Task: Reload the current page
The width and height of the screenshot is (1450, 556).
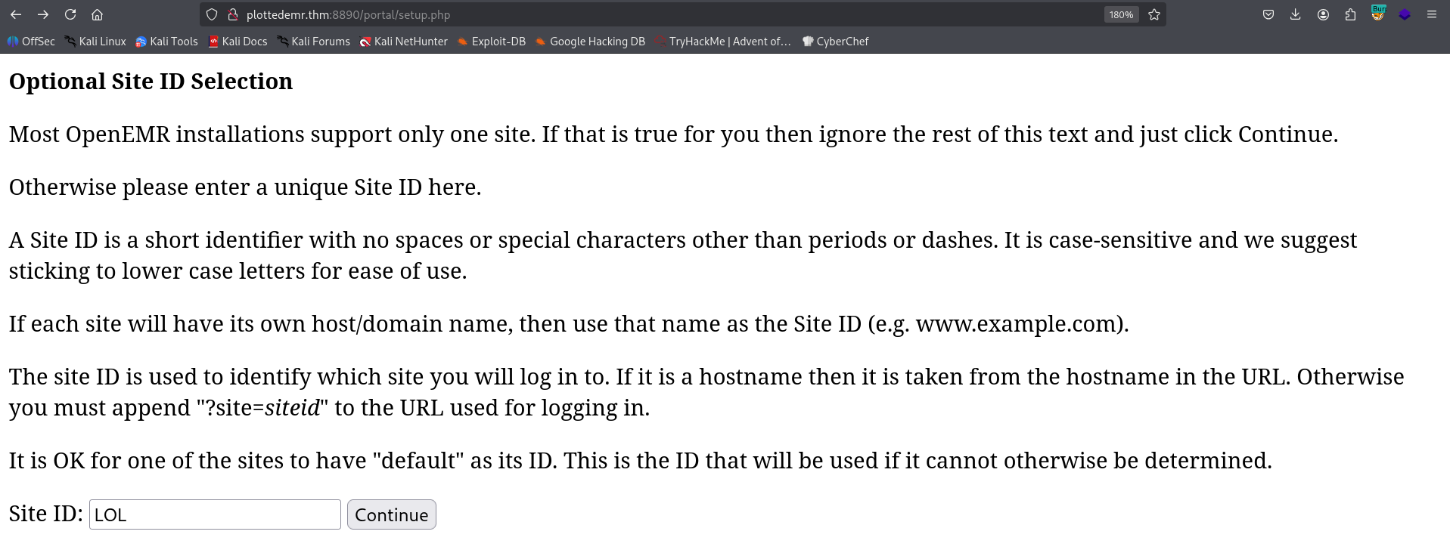Action: pos(70,14)
